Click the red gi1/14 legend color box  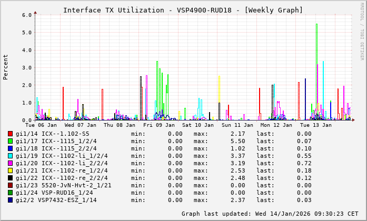pyautogui.click(x=10, y=134)
